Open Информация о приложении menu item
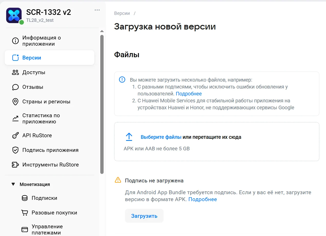This screenshot has width=326, height=236. pyautogui.click(x=49, y=41)
